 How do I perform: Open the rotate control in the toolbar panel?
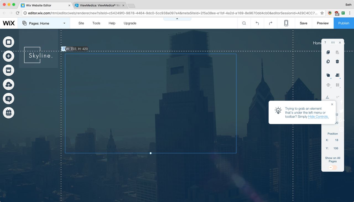[x=327, y=97]
